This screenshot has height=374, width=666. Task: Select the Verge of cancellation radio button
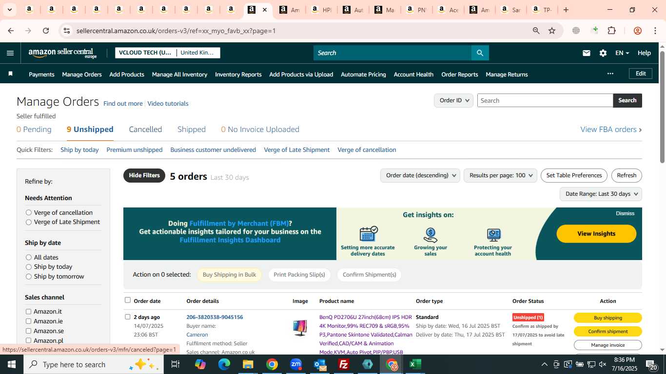tap(29, 212)
